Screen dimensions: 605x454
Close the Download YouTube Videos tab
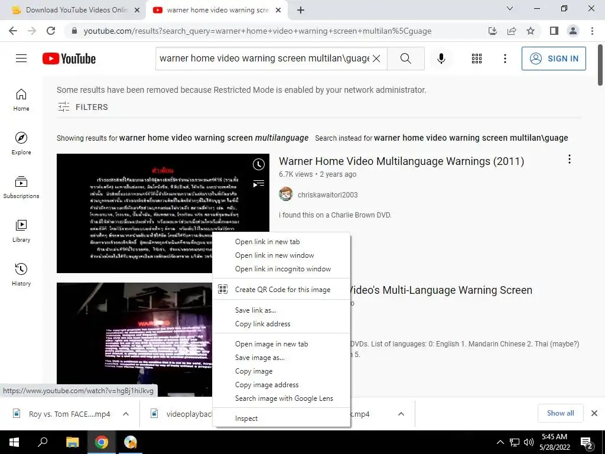[137, 11]
